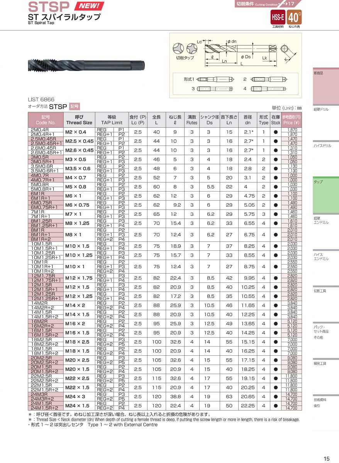Follow the 切削条件 Cutting Condition page link

(266, 4)
